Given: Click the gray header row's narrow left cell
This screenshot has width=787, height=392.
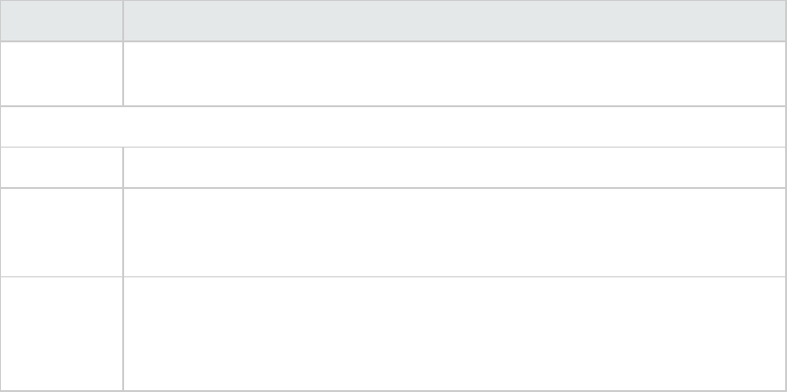Looking at the screenshot, I should (x=61, y=20).
